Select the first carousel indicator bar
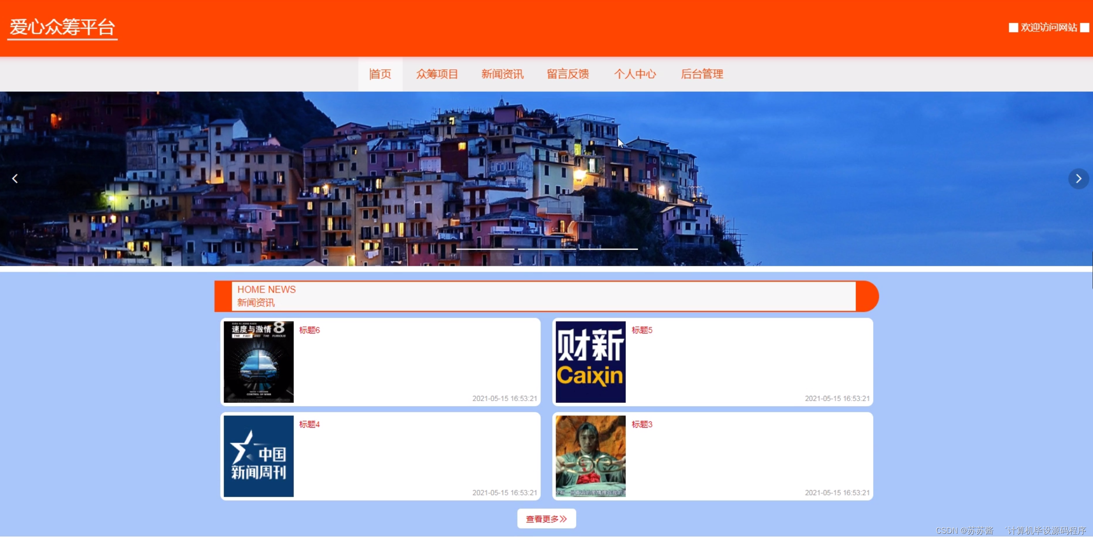This screenshot has width=1093, height=539. (x=485, y=249)
